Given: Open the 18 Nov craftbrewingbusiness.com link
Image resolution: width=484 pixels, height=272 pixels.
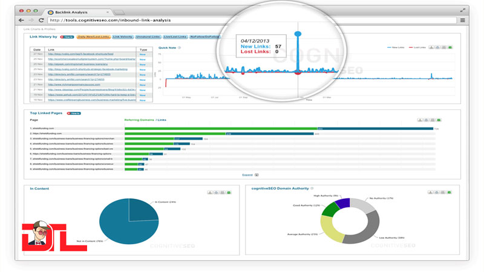Looking at the screenshot, I should [92, 100].
